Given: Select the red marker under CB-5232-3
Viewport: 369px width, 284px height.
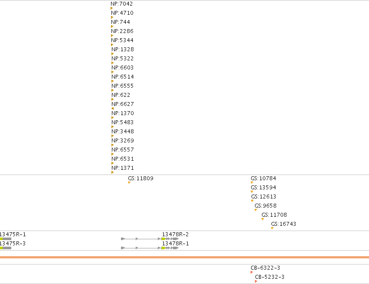Looking at the screenshot, I should [x=256, y=281].
